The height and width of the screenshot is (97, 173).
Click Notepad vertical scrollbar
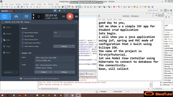162,50
